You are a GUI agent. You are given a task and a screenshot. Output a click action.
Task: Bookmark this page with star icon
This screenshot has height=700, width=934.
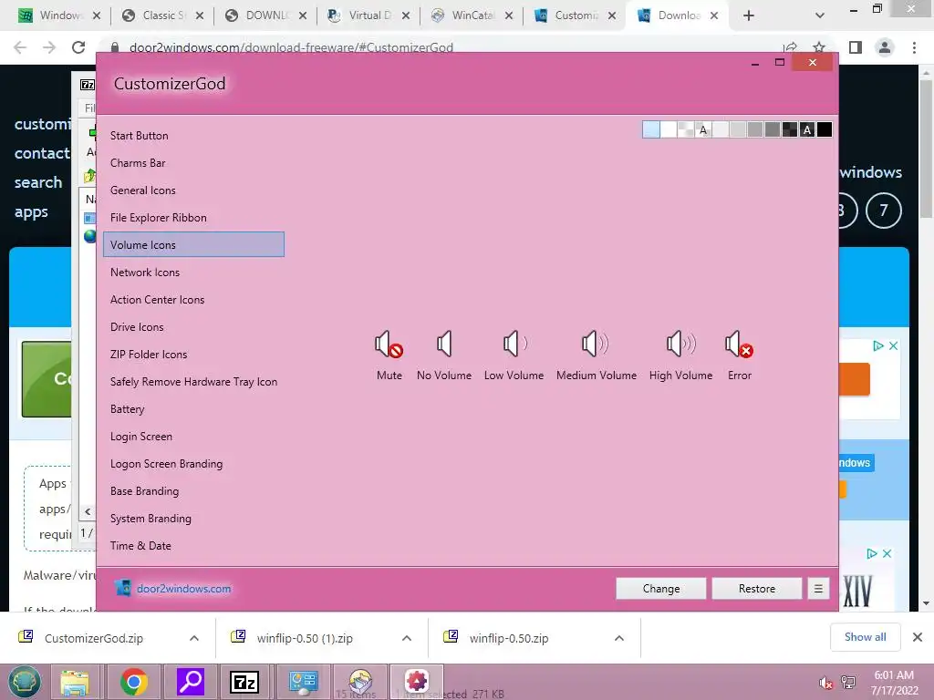pos(819,47)
